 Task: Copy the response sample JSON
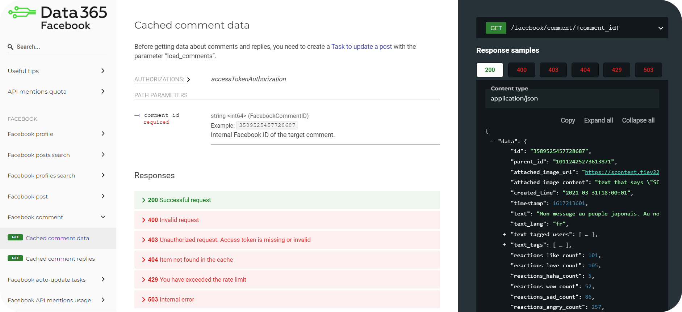[x=568, y=120]
